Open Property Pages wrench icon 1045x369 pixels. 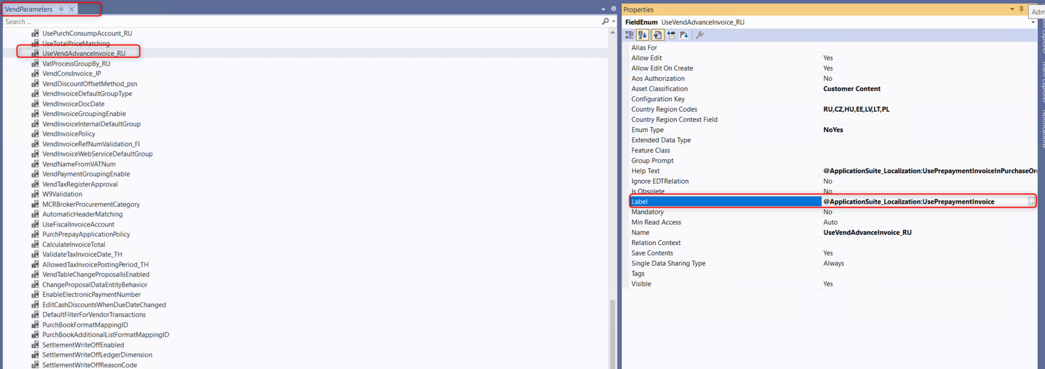[700, 35]
